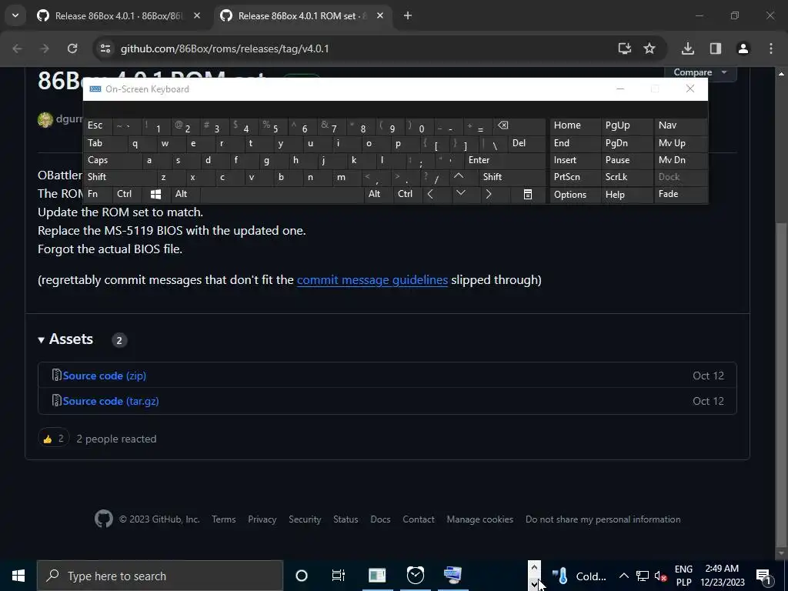
Task: Switch to Release 86Box 4.0.1 tab
Action: 119,15
